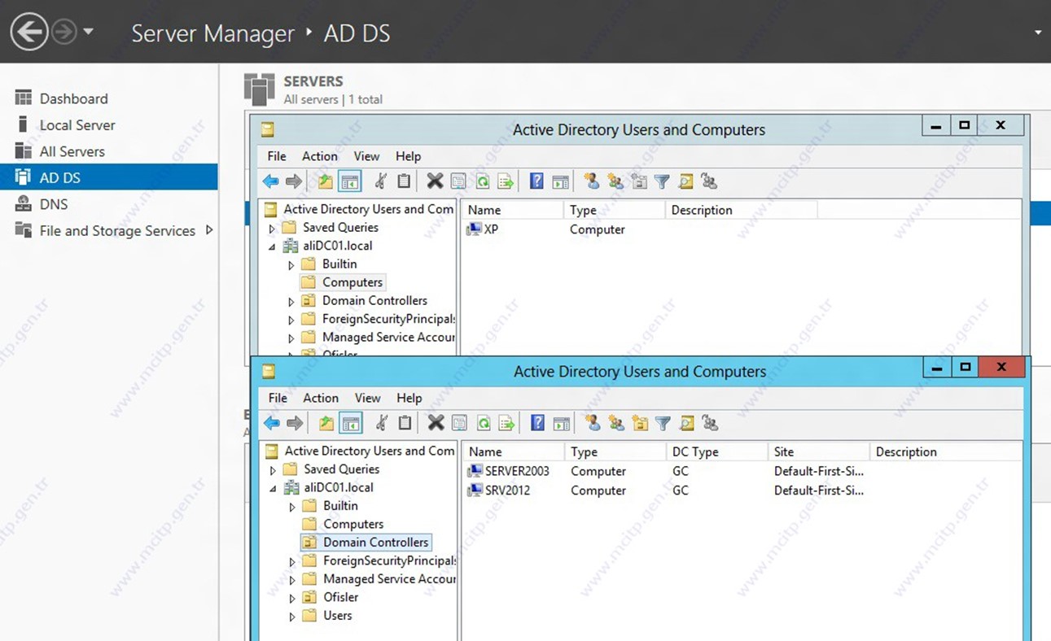Open Help menu in front ADUC window
1051x641 pixels.
tap(409, 398)
